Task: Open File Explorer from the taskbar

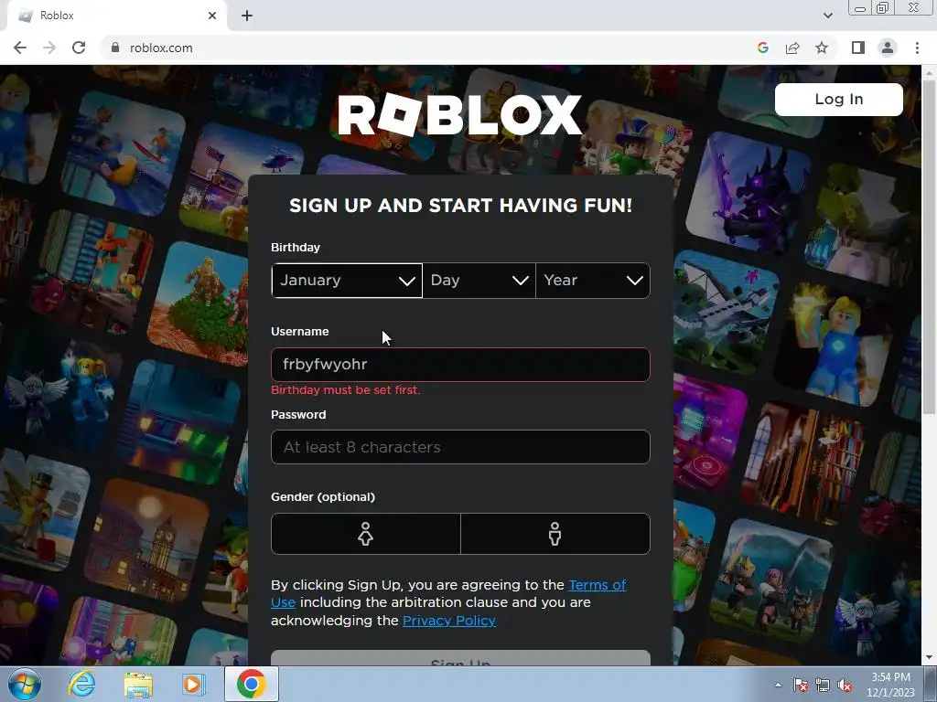Action: coord(138,684)
